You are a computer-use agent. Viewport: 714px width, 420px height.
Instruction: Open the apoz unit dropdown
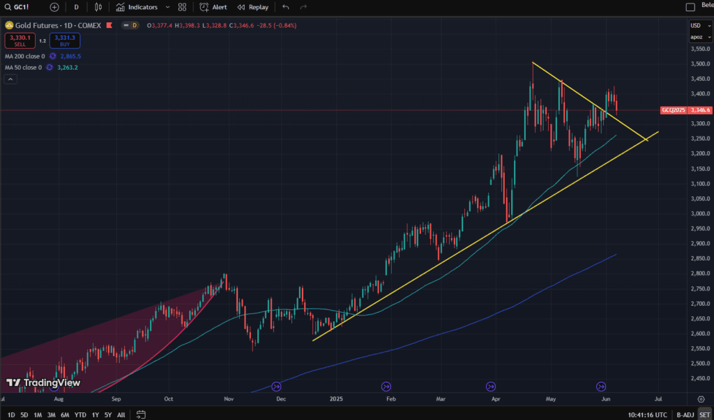point(700,37)
